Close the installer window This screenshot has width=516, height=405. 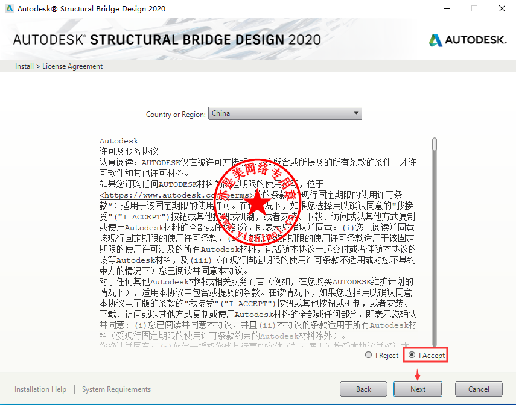tap(502, 8)
